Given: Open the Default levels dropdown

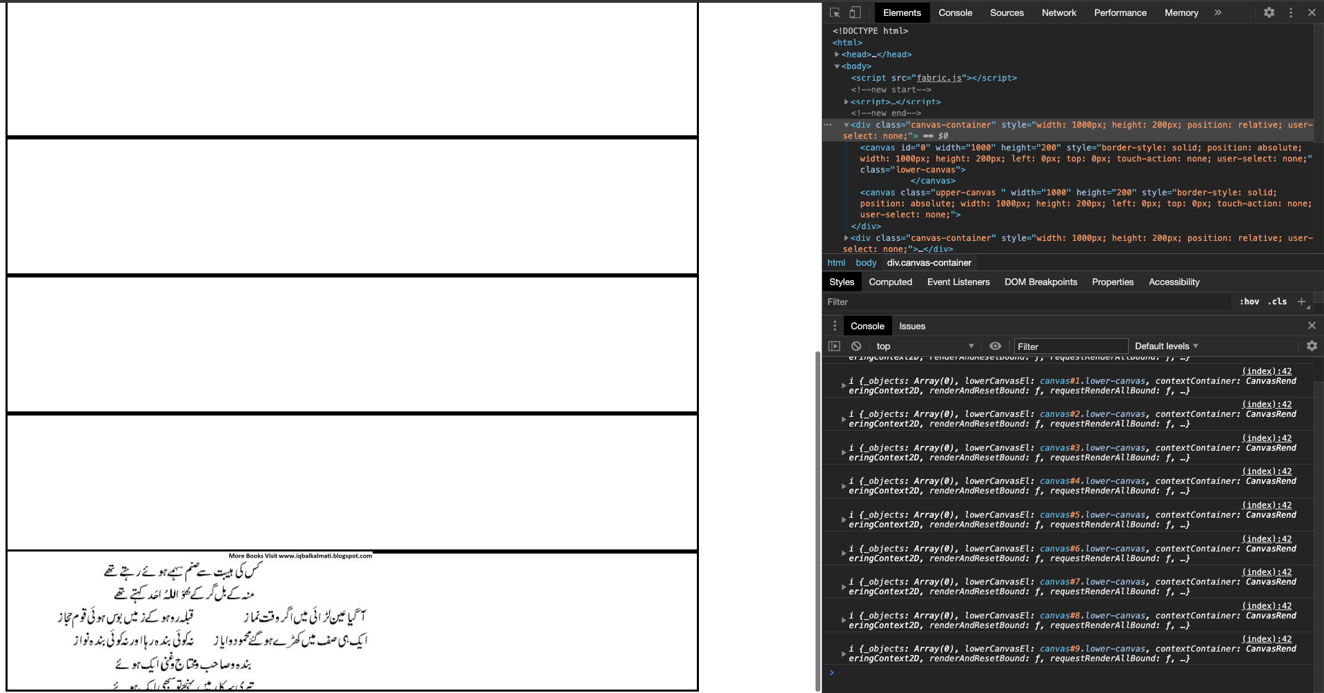Looking at the screenshot, I should pyautogui.click(x=1165, y=346).
